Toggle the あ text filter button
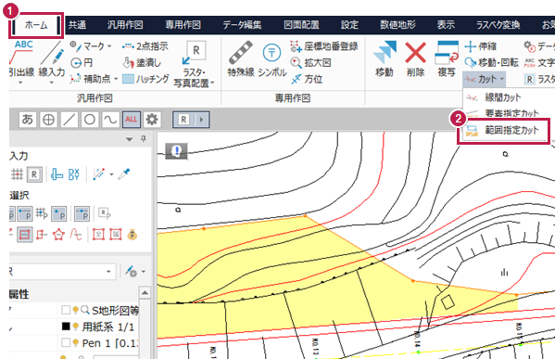The width and height of the screenshot is (555, 359). pyautogui.click(x=28, y=120)
